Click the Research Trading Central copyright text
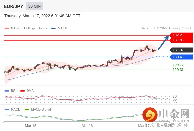This screenshot has height=131, width=194. click(x=166, y=28)
